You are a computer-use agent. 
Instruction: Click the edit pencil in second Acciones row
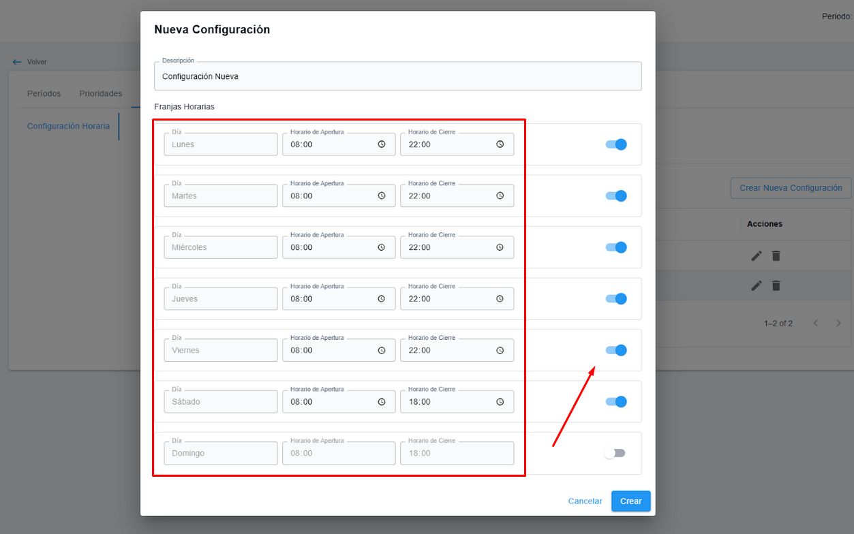click(x=757, y=286)
